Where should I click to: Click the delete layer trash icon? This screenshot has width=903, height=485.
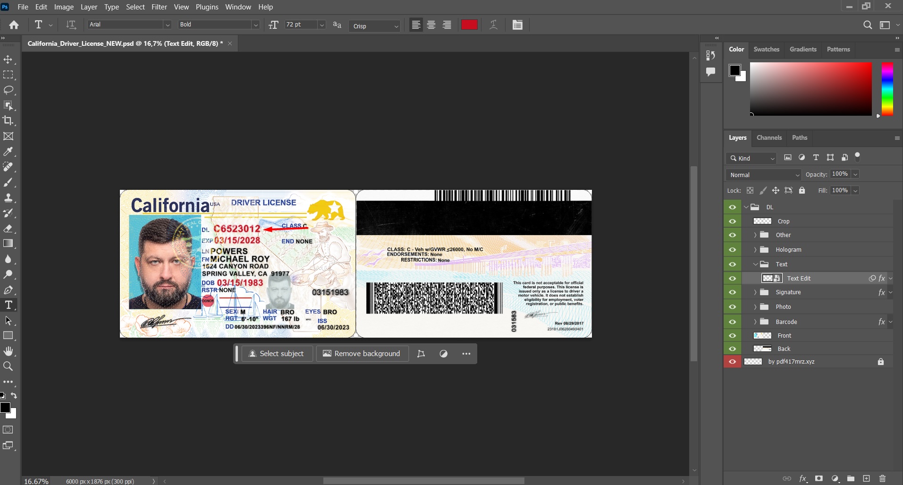tap(882, 478)
